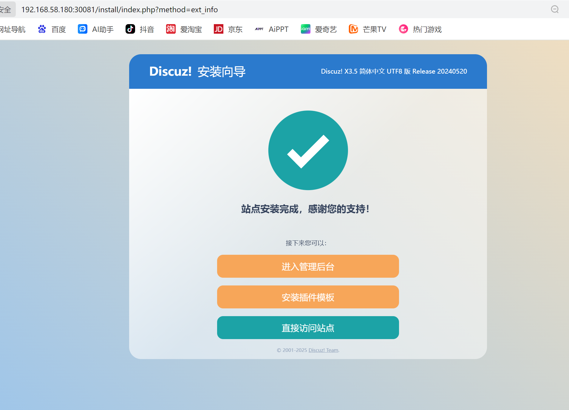This screenshot has height=410, width=569.
Task: Click the Baidu paw bookmark icon
Action: (x=42, y=29)
